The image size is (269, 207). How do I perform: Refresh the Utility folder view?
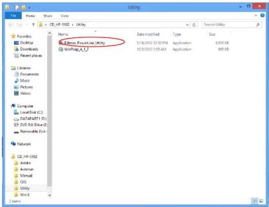(194, 25)
